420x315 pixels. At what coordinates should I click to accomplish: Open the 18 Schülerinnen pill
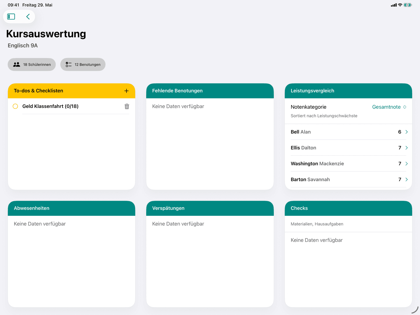coord(32,65)
